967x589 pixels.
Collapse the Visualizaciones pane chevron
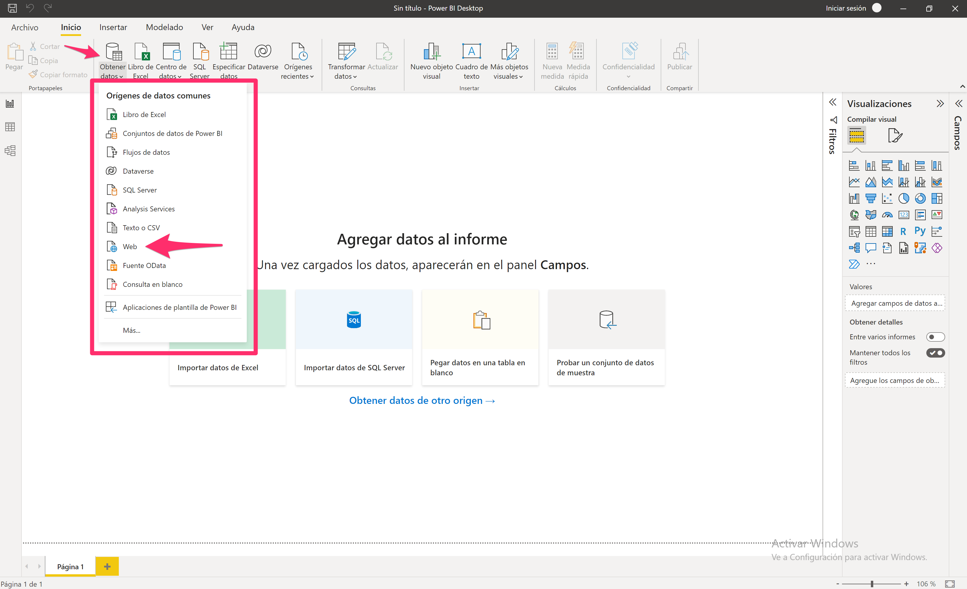940,103
